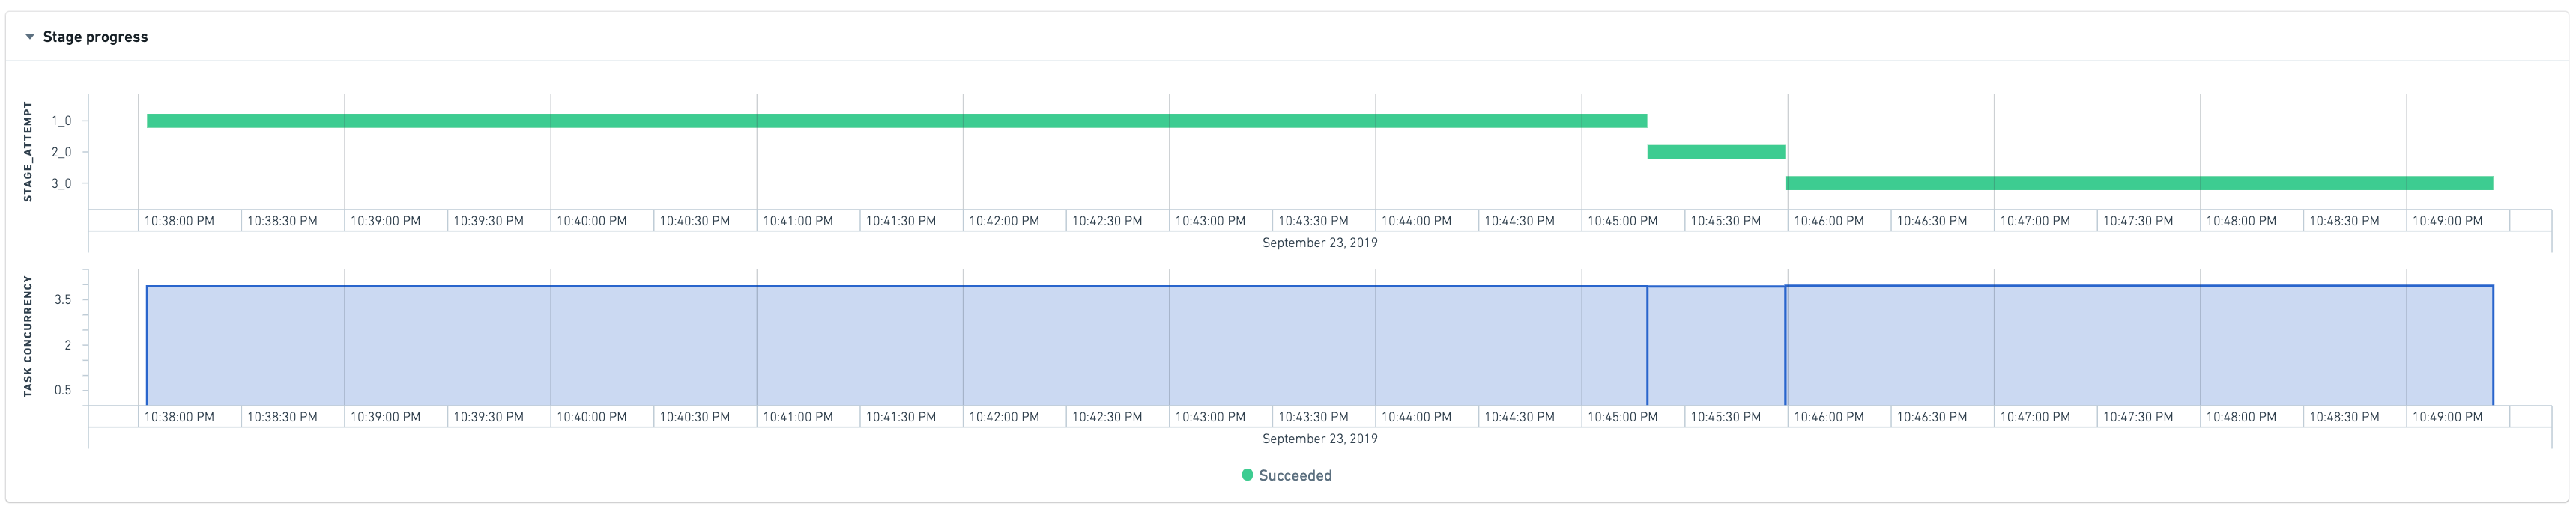This screenshot has height=512, width=2576.
Task: Click 10:44:30 PM on the task concurrency axis
Action: [x=1519, y=417]
